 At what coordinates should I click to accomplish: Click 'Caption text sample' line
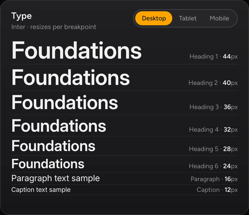point(41,190)
